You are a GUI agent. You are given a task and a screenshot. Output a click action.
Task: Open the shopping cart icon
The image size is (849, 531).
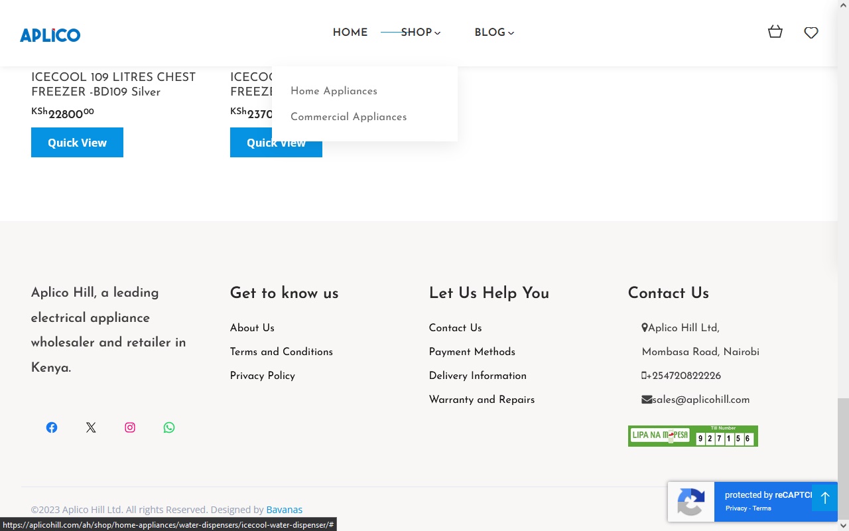pos(775,32)
